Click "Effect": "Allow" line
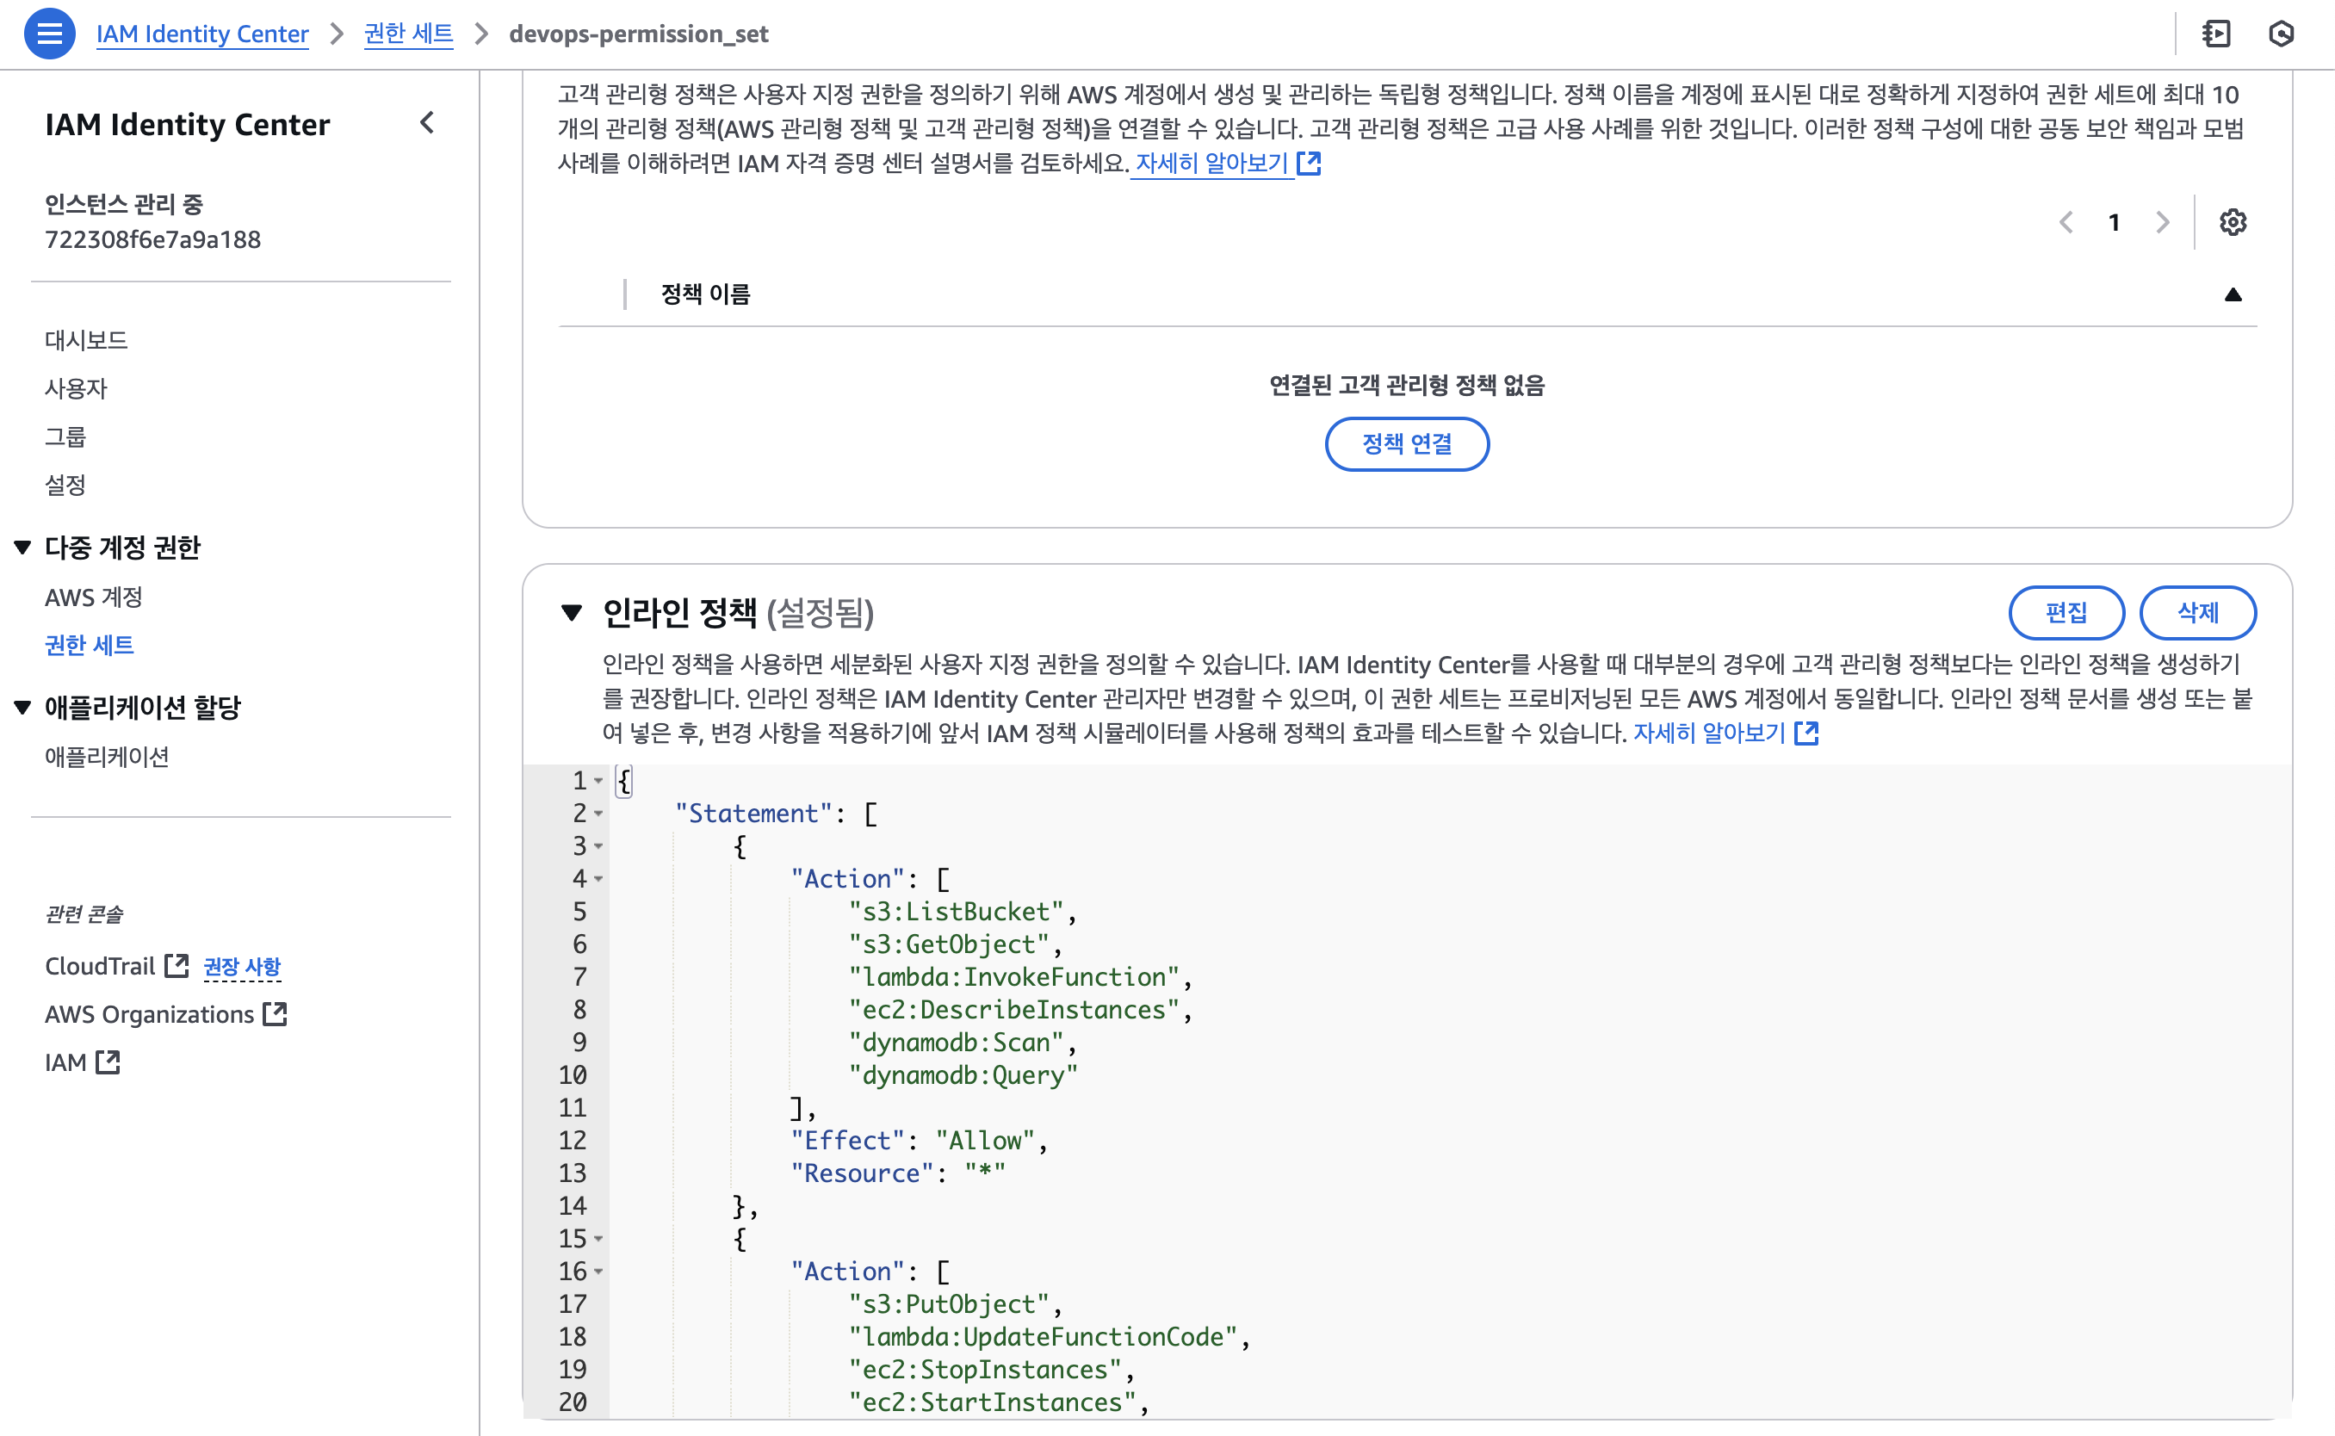Screen dimensions: 2335x1436 coord(920,1141)
